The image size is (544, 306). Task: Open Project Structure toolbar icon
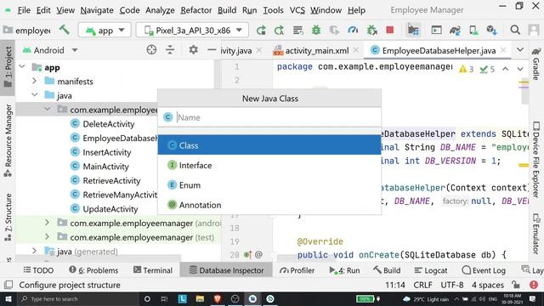[413, 31]
